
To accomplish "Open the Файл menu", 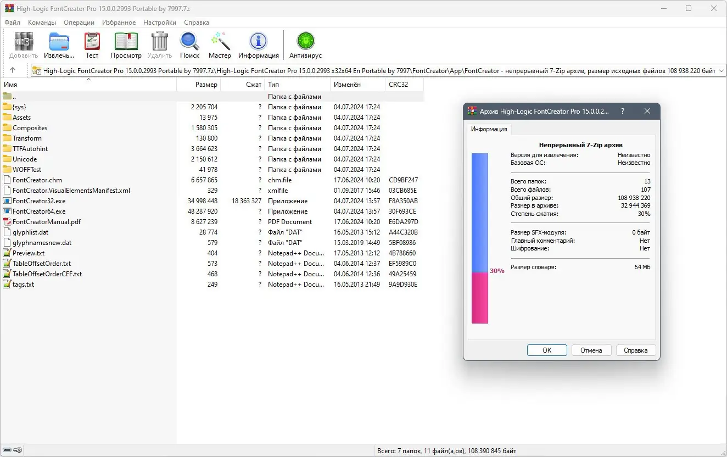I will pyautogui.click(x=12, y=23).
